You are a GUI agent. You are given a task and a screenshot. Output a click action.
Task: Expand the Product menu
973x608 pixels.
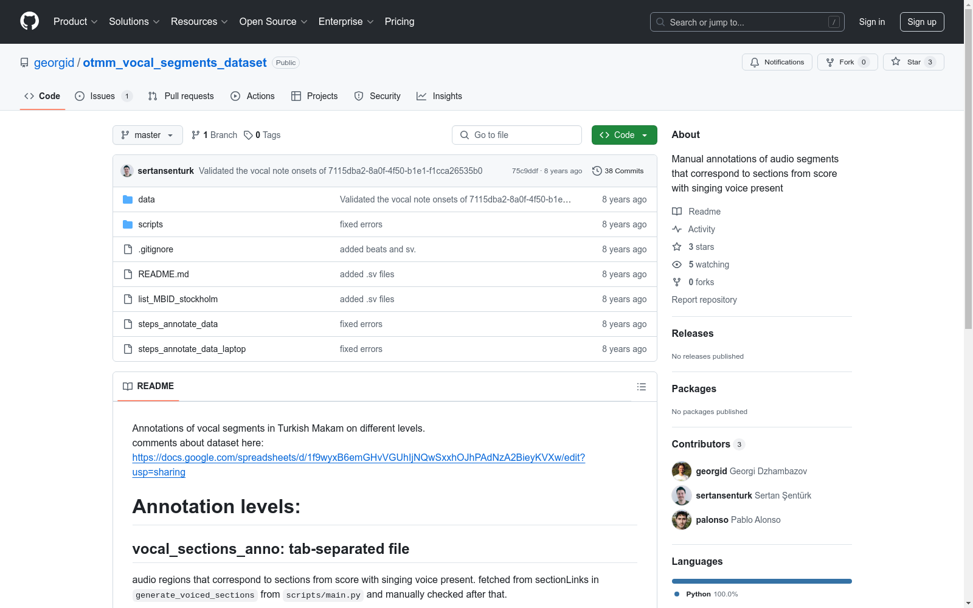tap(75, 22)
